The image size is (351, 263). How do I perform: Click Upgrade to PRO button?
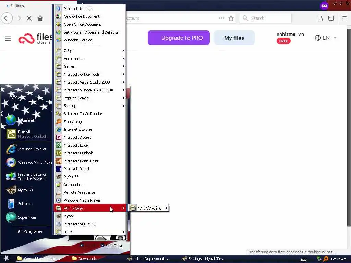tap(179, 38)
